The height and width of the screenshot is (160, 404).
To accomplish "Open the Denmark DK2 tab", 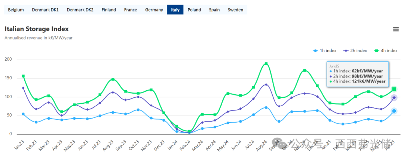I will [x=80, y=10].
